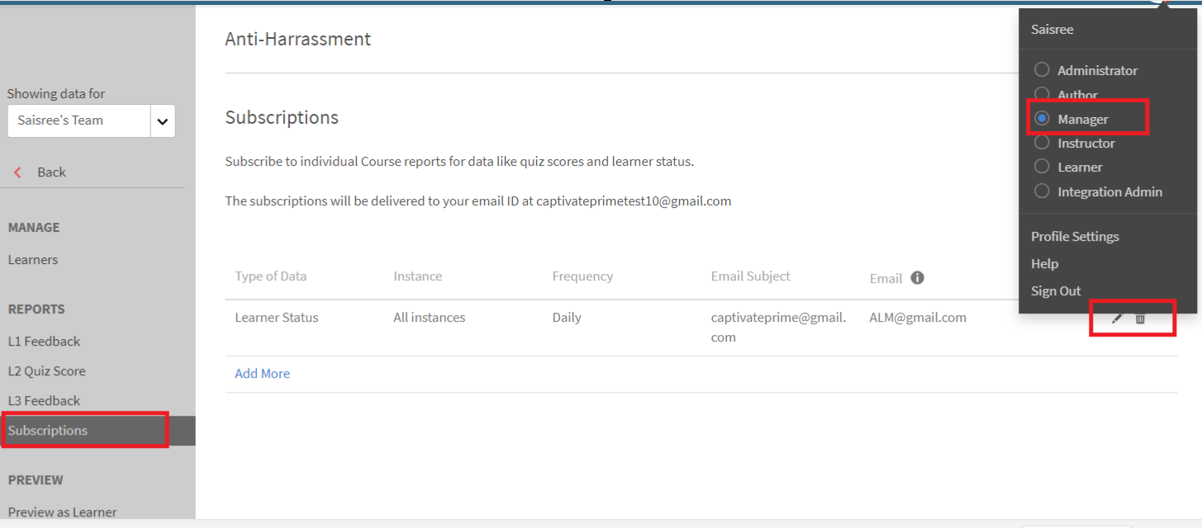1202x528 pixels.
Task: Expand the Saisree's Team dropdown arrow
Action: (162, 121)
